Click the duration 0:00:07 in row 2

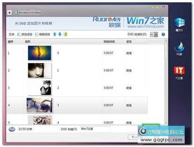[x=108, y=70]
